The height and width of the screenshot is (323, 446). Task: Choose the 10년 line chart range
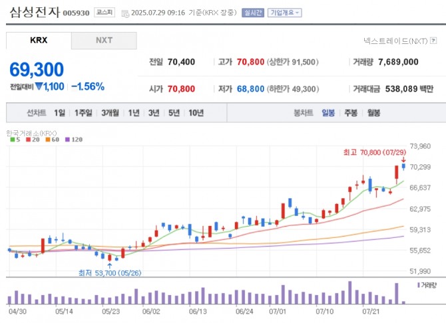(196, 113)
